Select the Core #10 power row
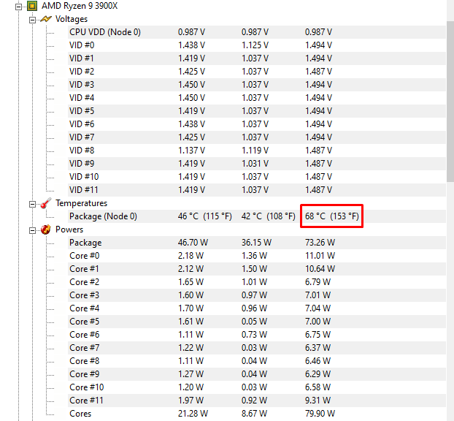 pos(257,387)
